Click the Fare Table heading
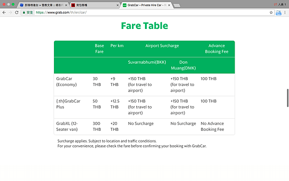289x181 pixels. pos(144,26)
